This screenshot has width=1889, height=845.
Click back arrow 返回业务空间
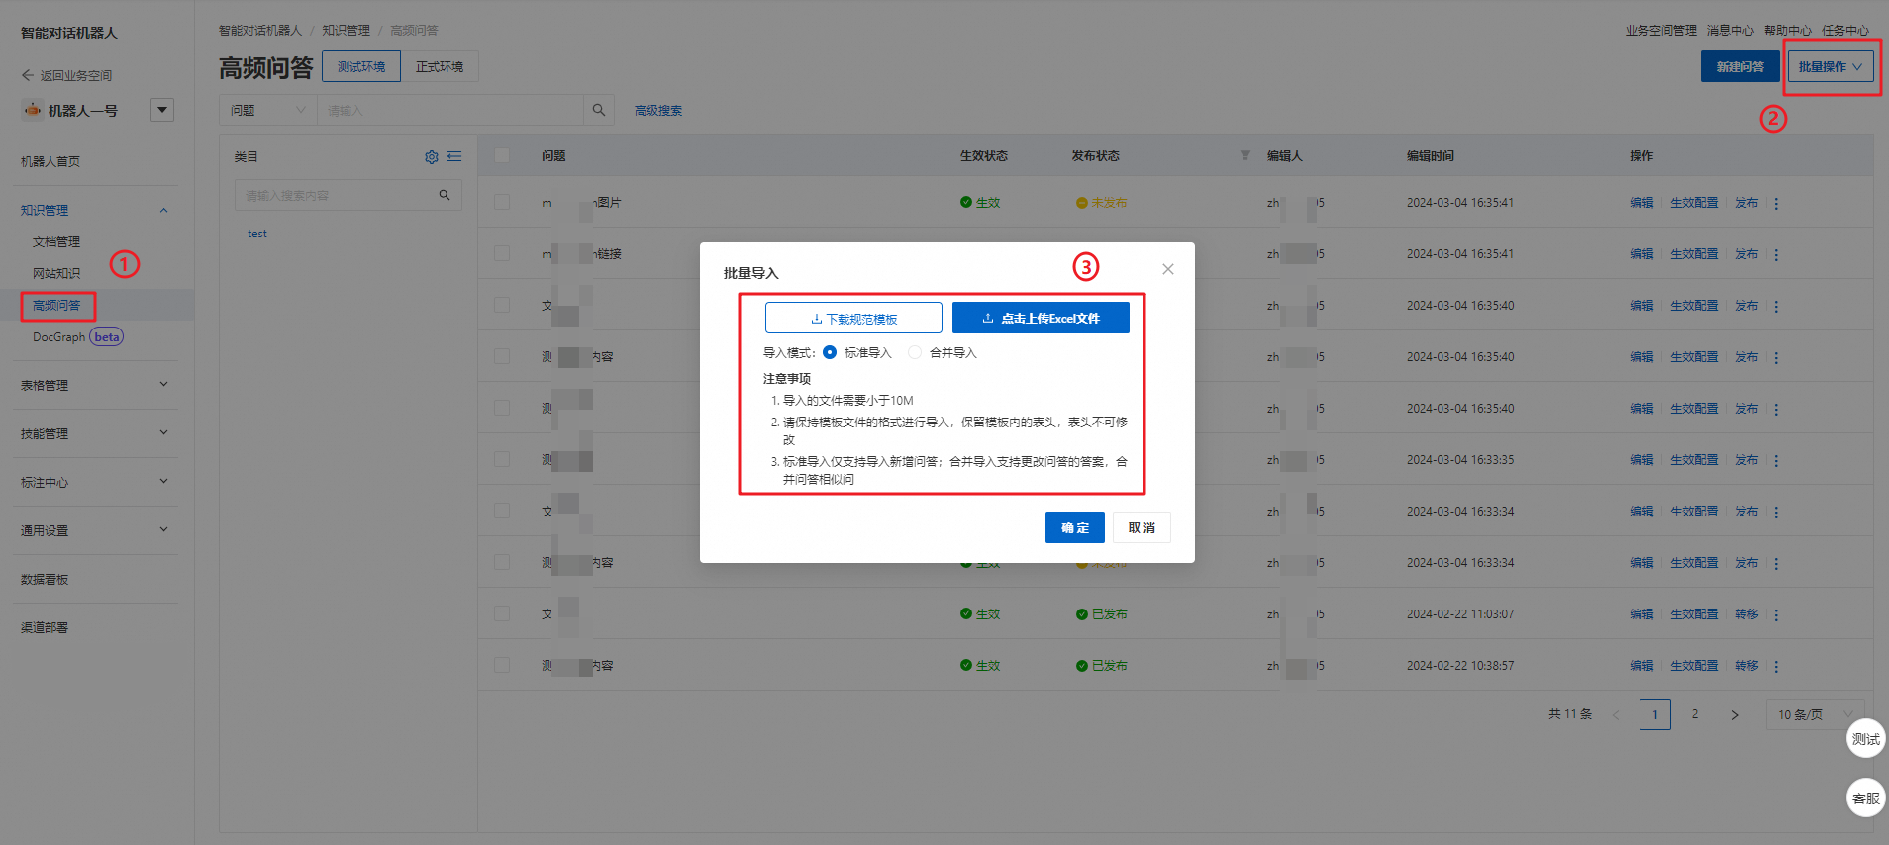pos(27,75)
